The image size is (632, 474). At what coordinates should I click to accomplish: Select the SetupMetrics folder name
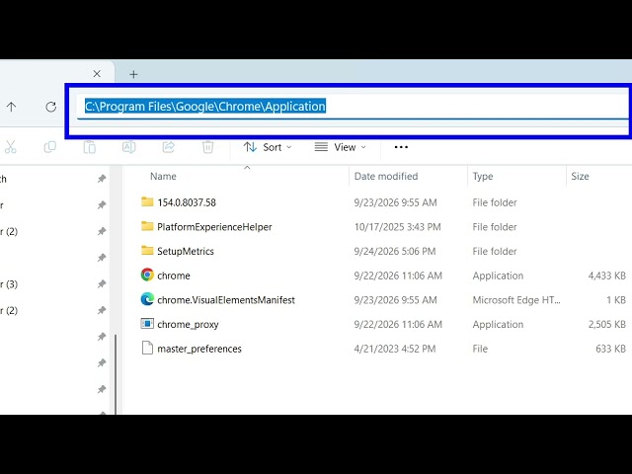pos(186,251)
